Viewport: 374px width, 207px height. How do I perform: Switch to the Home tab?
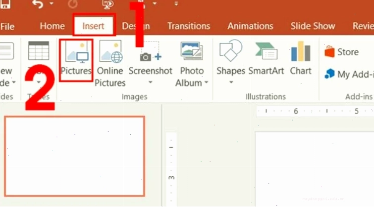52,26
